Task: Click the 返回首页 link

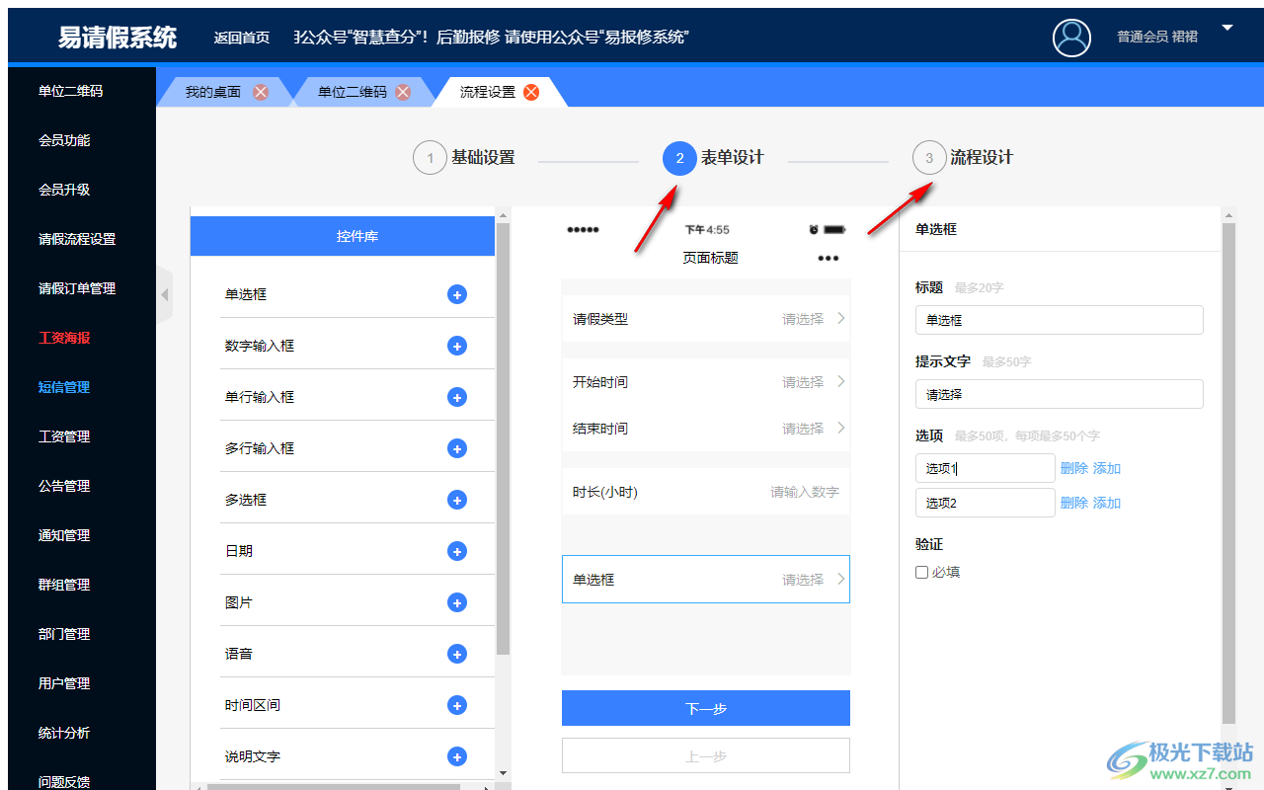Action: coord(242,38)
